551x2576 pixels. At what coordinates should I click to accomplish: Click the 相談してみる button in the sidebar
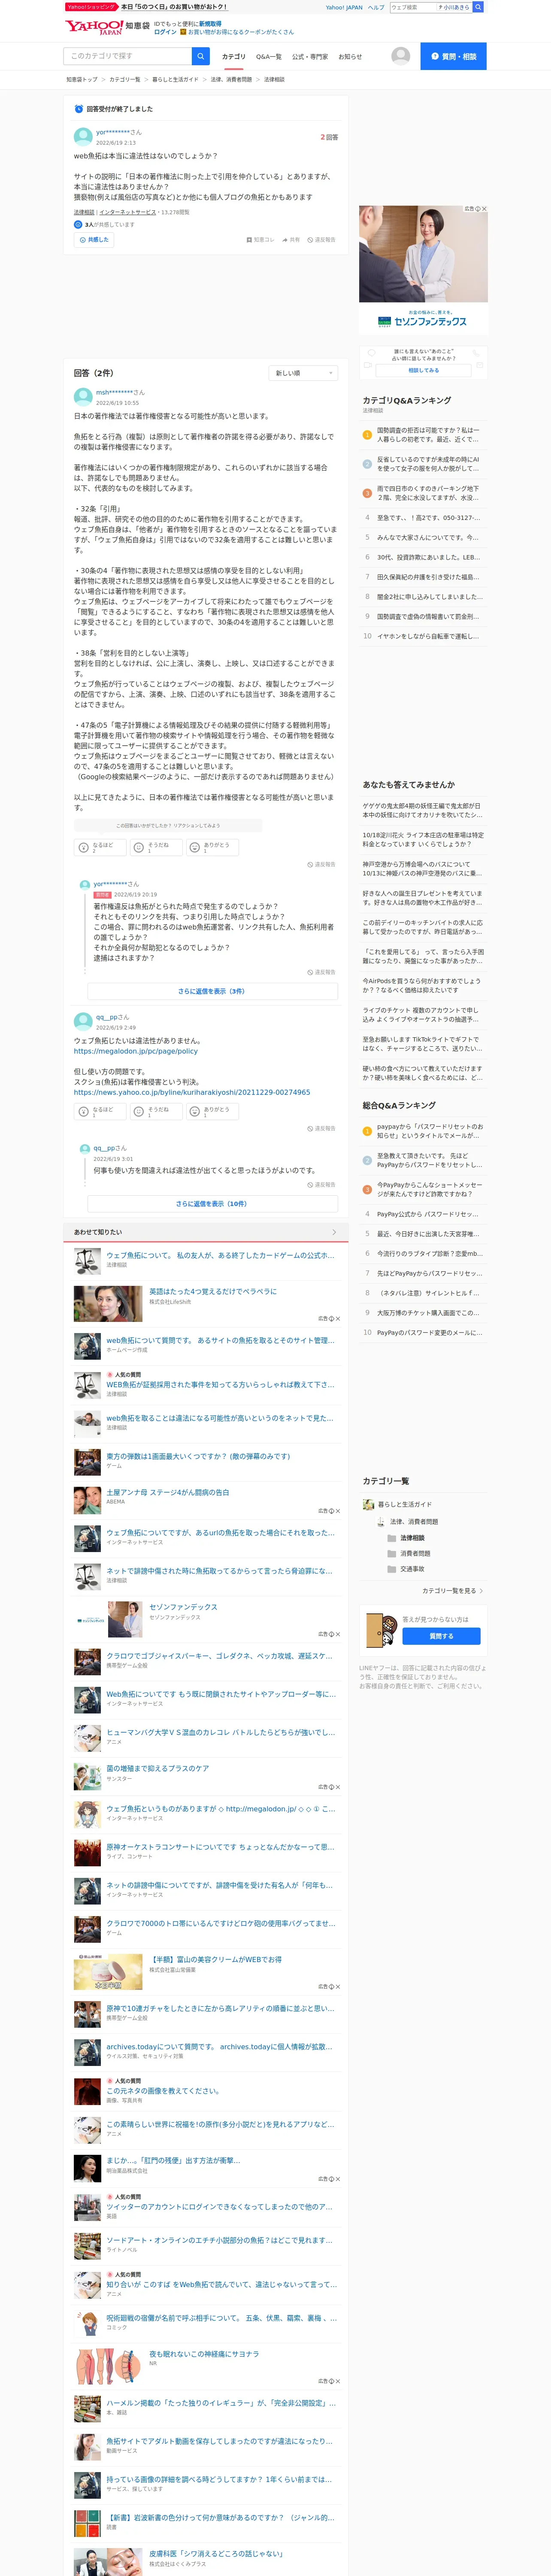coord(423,370)
